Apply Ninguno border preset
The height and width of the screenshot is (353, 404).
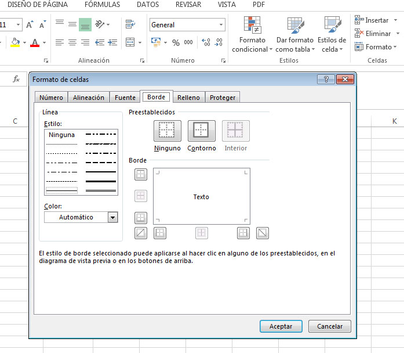(167, 131)
